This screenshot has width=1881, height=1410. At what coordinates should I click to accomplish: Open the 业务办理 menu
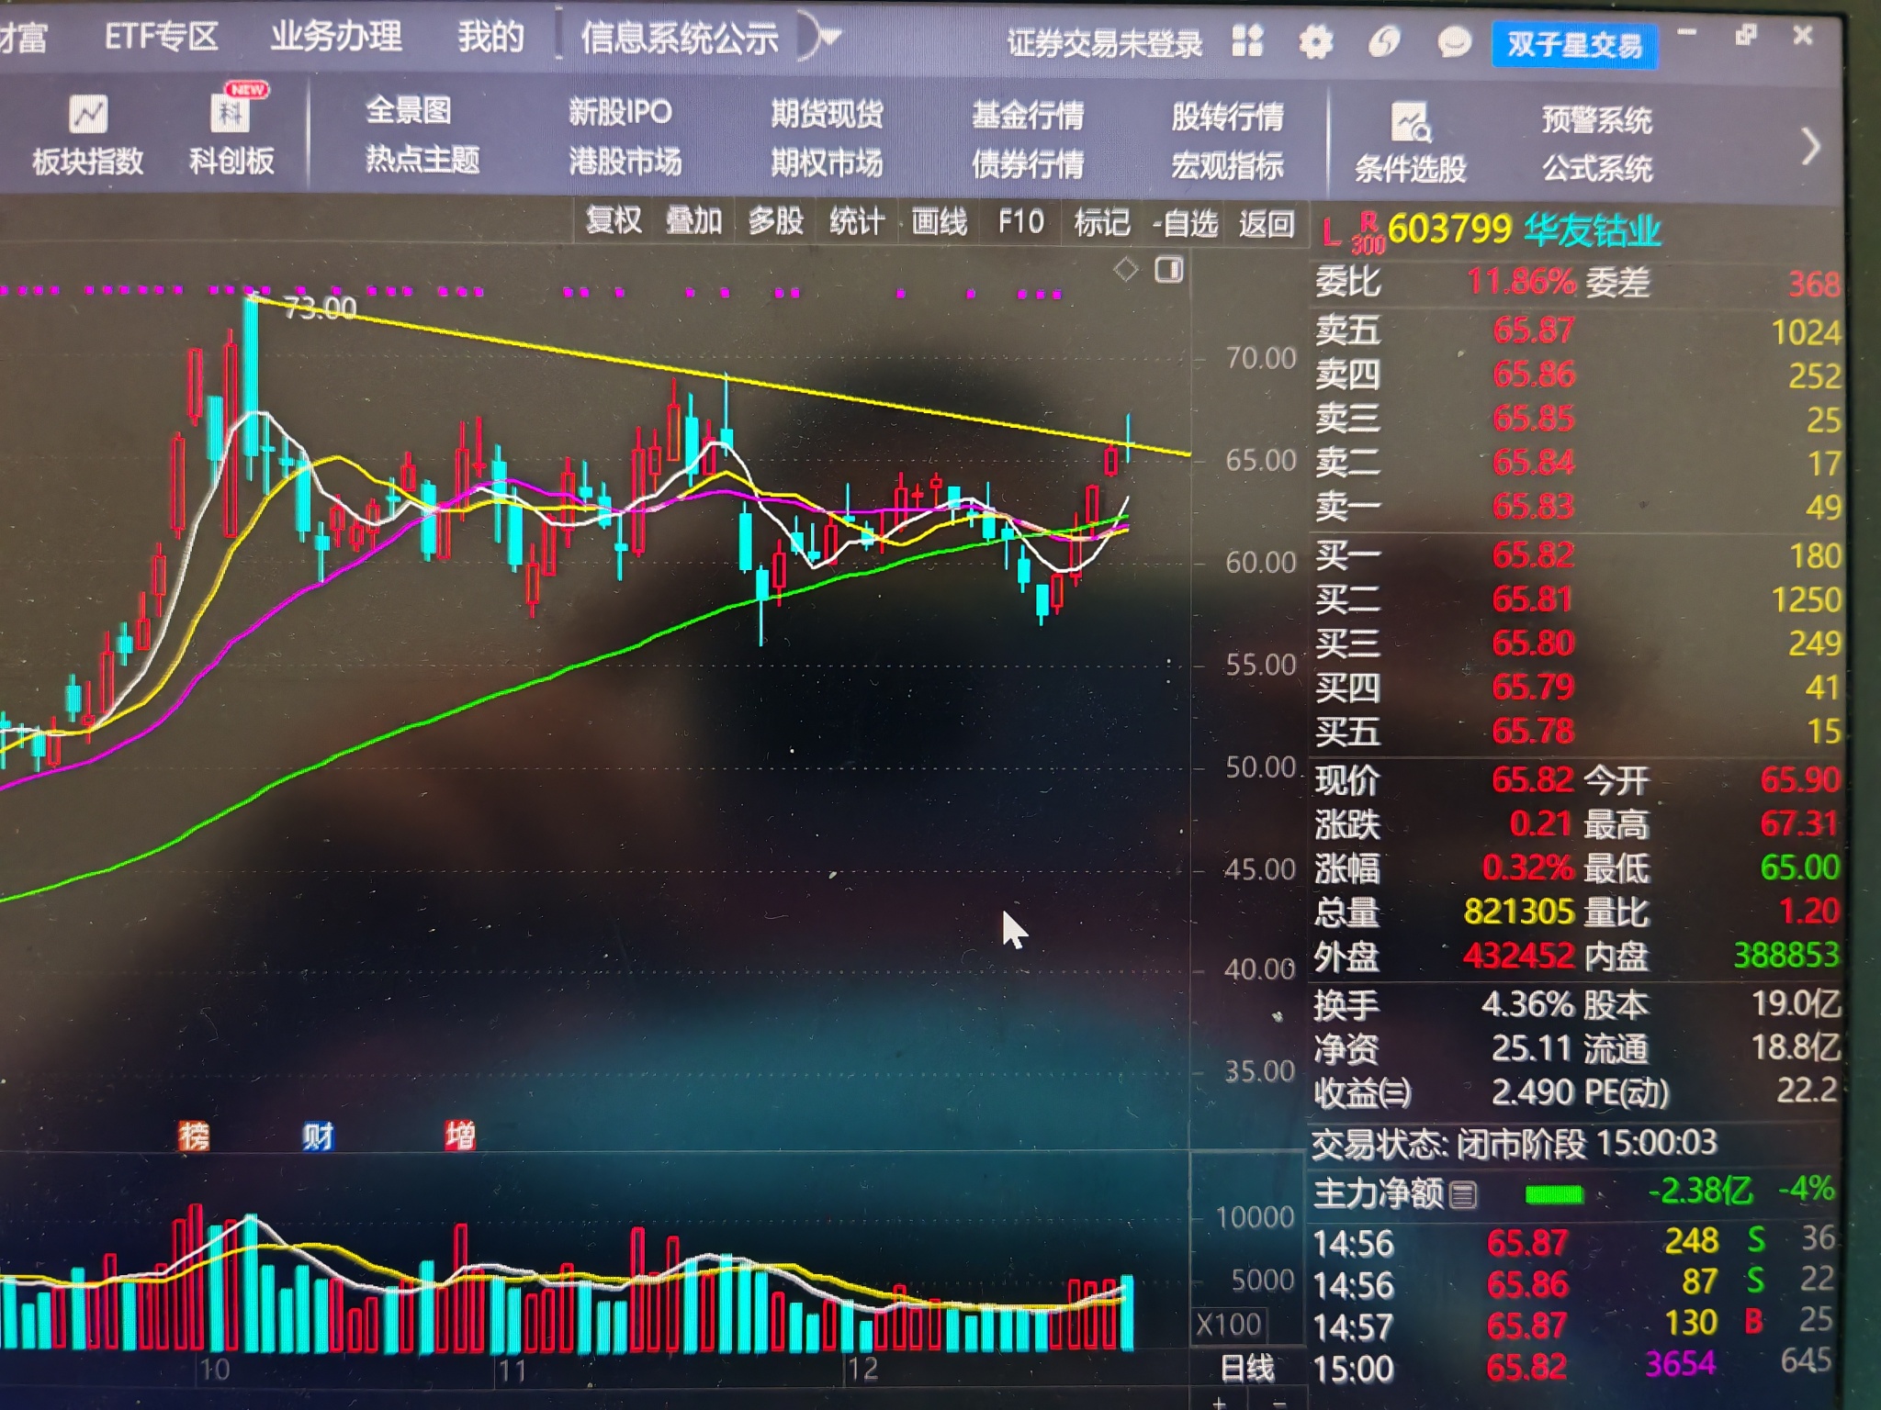335,37
